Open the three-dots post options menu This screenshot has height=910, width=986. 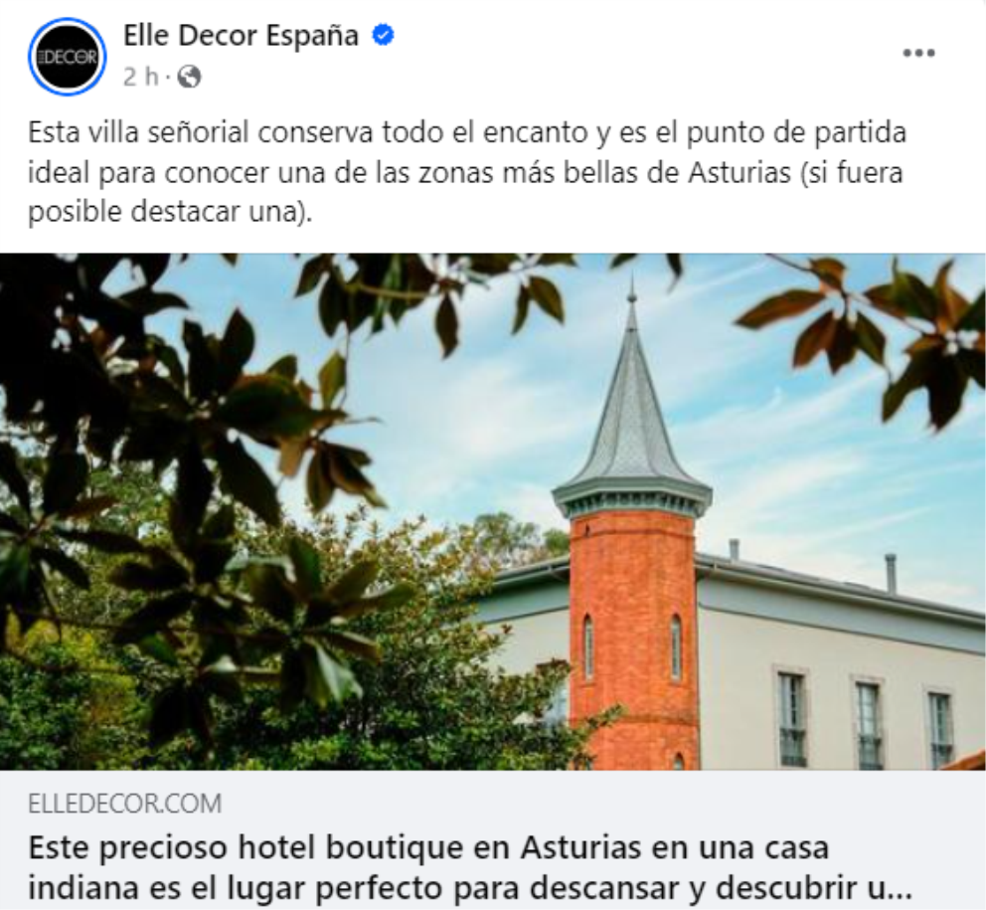pyautogui.click(x=918, y=53)
